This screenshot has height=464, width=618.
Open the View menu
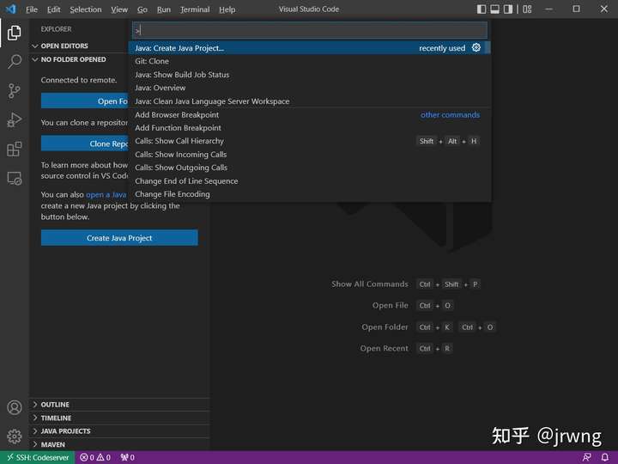[x=119, y=9]
